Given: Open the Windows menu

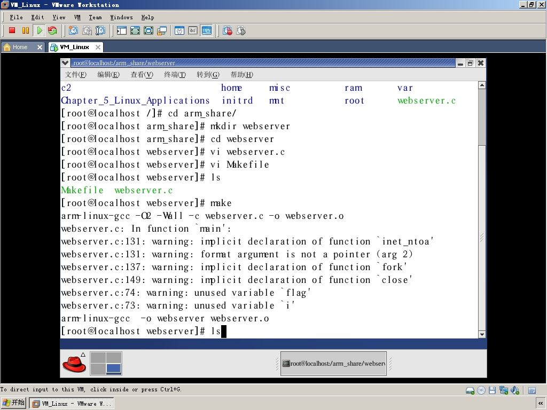Looking at the screenshot, I should point(121,17).
